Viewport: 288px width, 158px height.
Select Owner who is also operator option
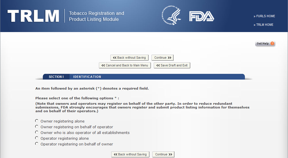click(37, 132)
